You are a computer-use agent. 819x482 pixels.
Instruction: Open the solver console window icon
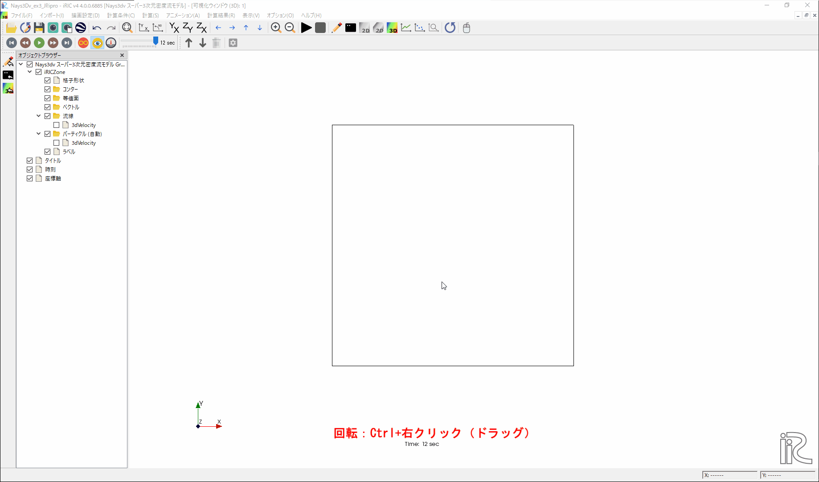351,28
